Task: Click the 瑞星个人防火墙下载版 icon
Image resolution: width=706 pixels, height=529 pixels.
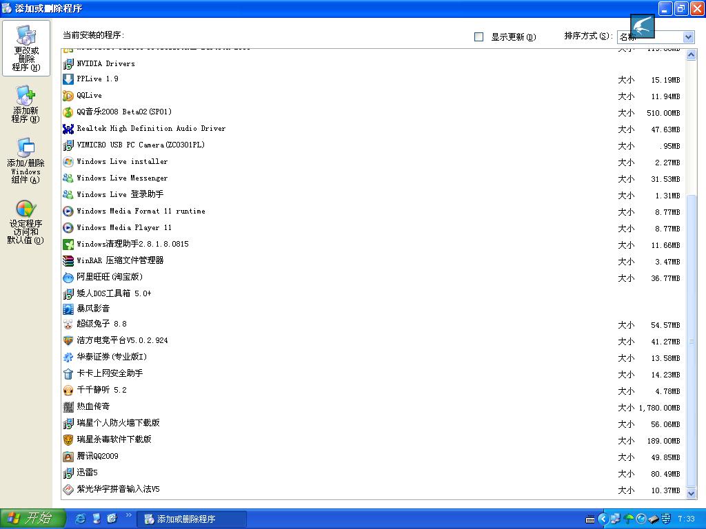Action: point(68,424)
